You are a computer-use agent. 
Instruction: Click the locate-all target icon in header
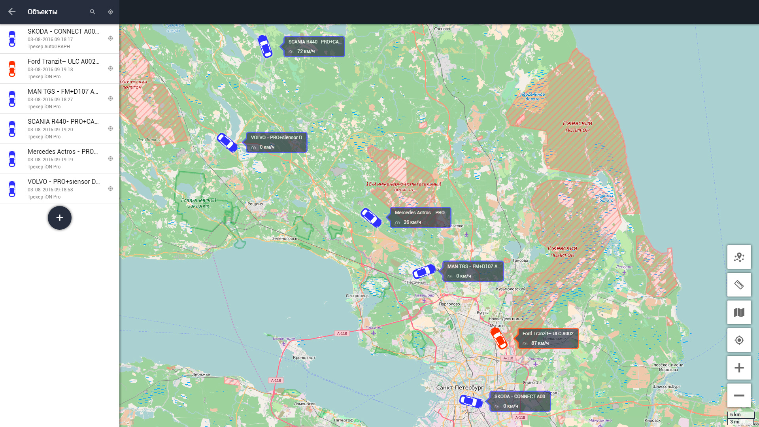tap(111, 12)
